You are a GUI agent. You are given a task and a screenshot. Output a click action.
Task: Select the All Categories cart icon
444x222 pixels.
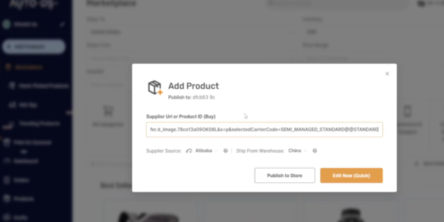tap(108, 111)
